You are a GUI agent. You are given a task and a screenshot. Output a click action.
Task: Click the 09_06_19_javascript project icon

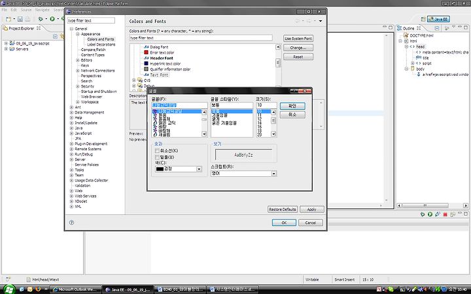12,43
